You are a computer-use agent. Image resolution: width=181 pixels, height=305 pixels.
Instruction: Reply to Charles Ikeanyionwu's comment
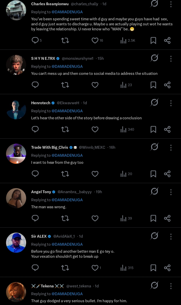[35, 40]
